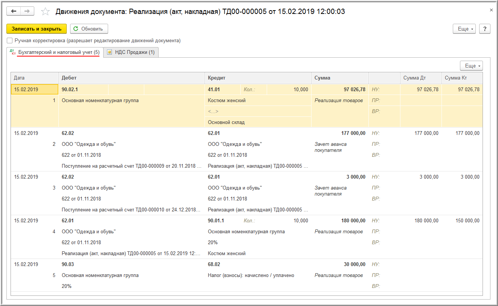This screenshot has height=306, width=498.
Task: Click 'Записать и закрыть' button
Action: 37,29
